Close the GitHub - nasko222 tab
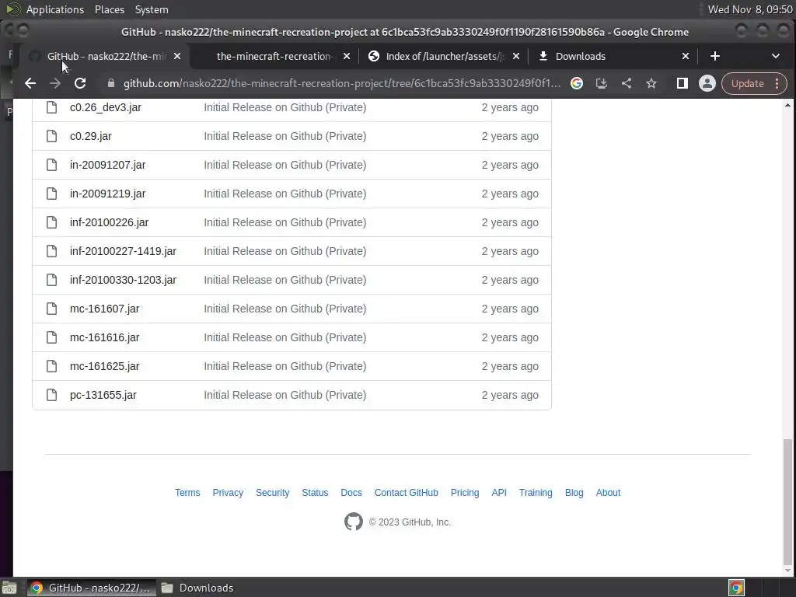The width and height of the screenshot is (796, 597). [177, 56]
